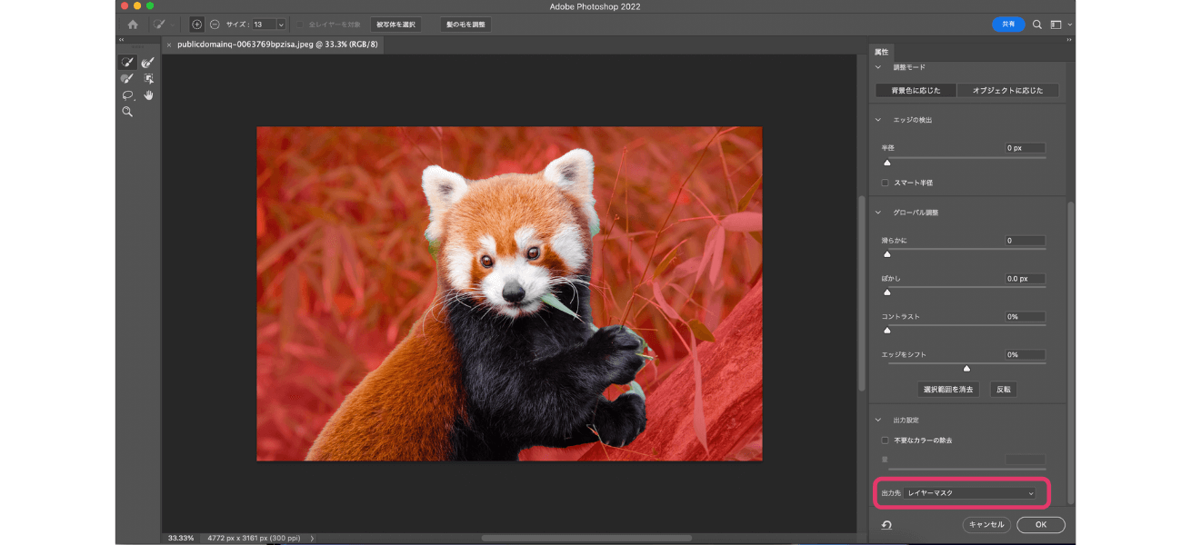Screen dimensions: 1191x545
Task: Select the Zoom magnifier tool
Action: [x=127, y=112]
